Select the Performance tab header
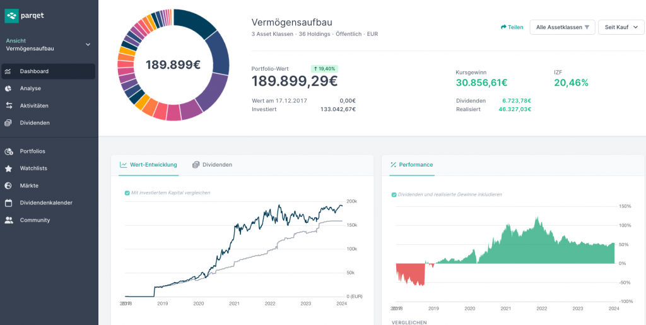The height and width of the screenshot is (325, 646). (x=411, y=165)
